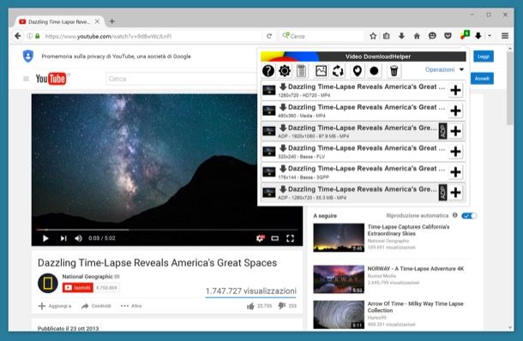523x341 pixels.
Task: Click the YouTube logo
Action: click(52, 79)
